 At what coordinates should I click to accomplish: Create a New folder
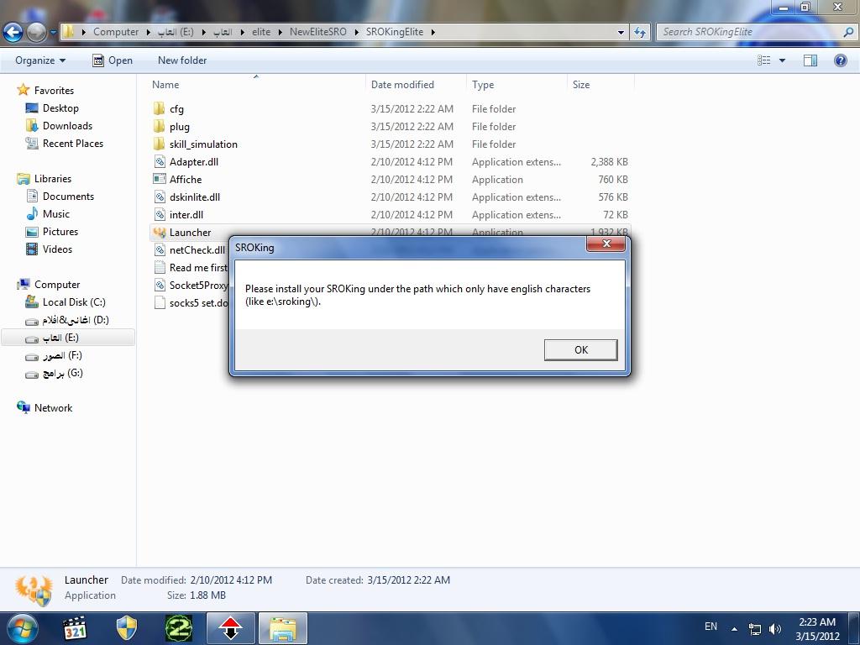pos(182,60)
